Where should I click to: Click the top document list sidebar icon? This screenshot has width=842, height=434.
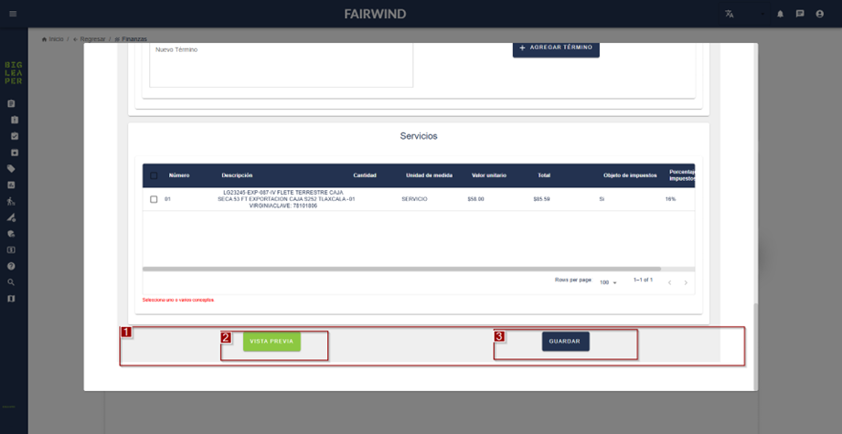[x=11, y=103]
